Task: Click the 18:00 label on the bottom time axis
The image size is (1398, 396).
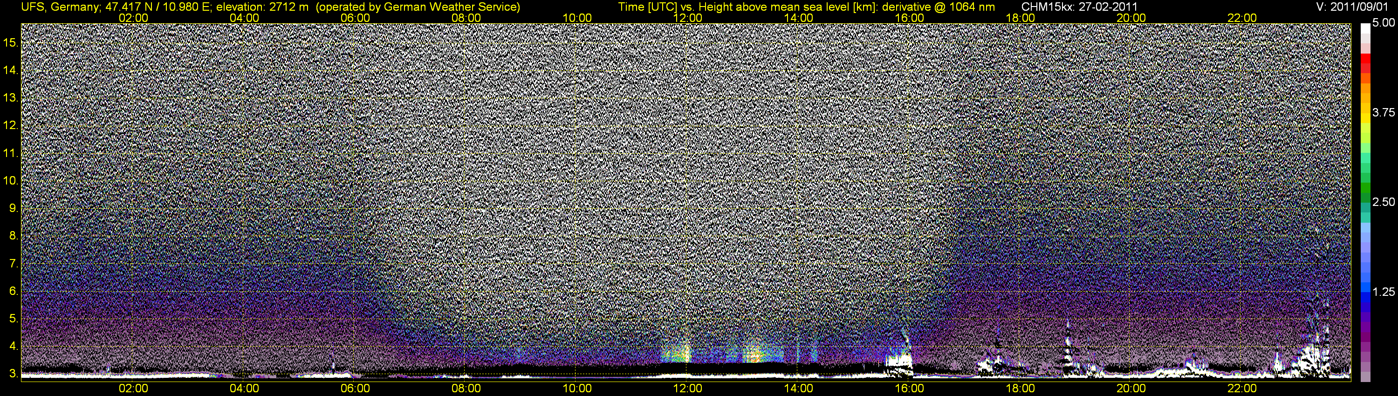Action: click(x=1020, y=389)
